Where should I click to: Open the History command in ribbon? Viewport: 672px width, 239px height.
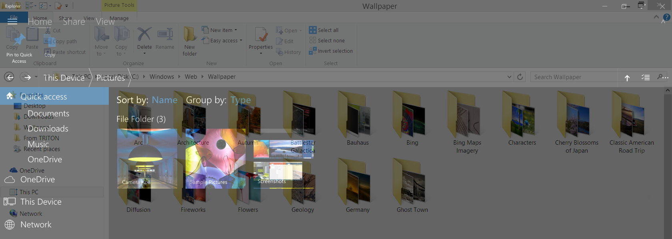(288, 52)
